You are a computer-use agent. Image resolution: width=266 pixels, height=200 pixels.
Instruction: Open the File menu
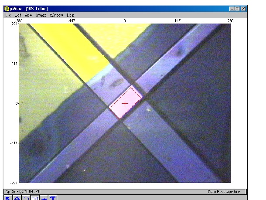click(8, 15)
